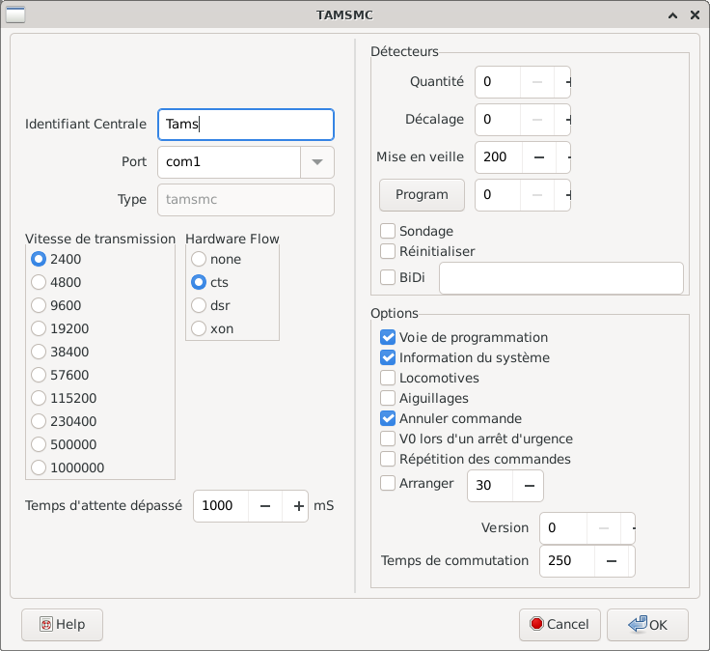
Task: Choose dsr hardware flow
Action: pyautogui.click(x=199, y=305)
